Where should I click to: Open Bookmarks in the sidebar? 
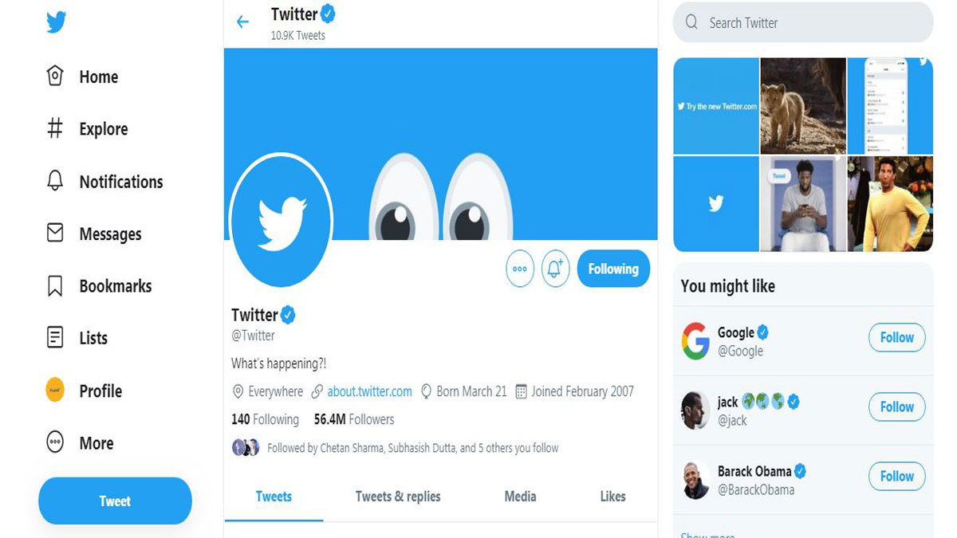(x=99, y=286)
